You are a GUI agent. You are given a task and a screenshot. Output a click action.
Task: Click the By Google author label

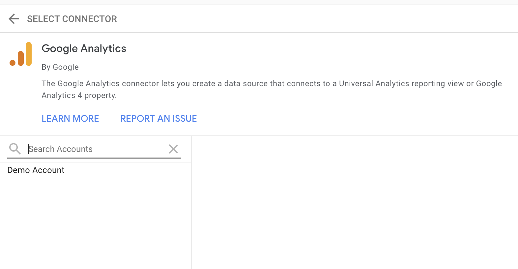coord(60,67)
